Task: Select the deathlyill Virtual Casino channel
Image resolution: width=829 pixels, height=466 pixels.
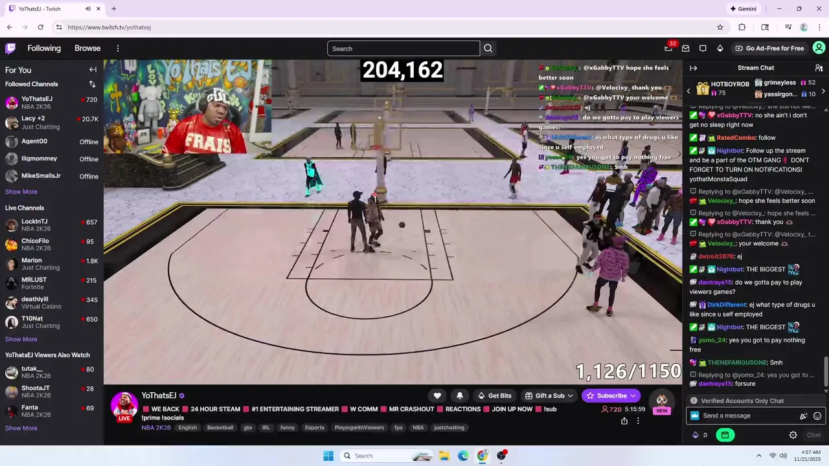Action: pyautogui.click(x=52, y=303)
